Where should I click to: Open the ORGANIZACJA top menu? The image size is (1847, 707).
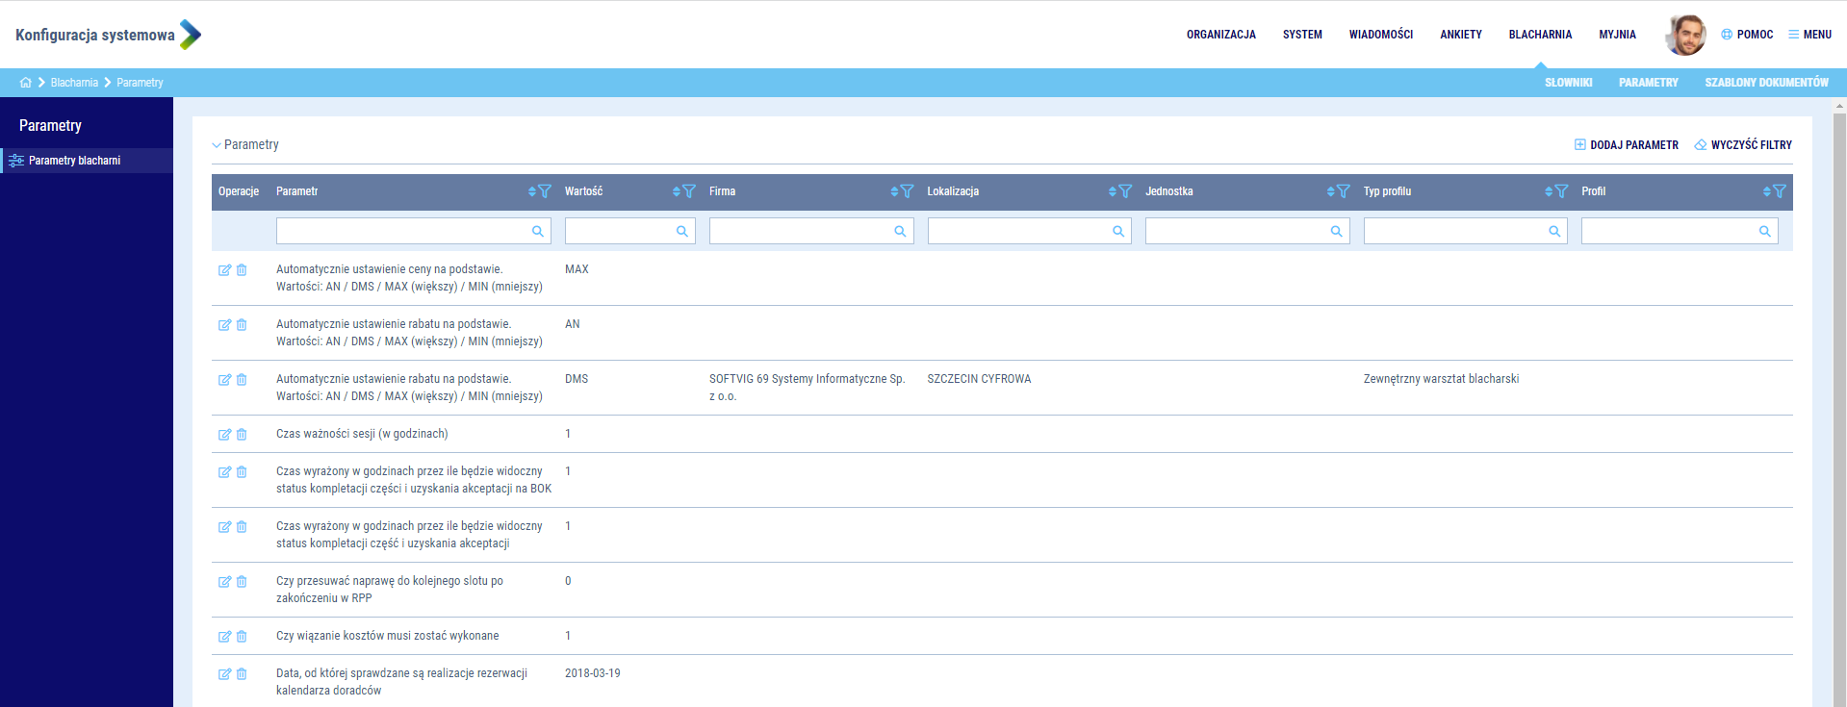pos(1220,35)
